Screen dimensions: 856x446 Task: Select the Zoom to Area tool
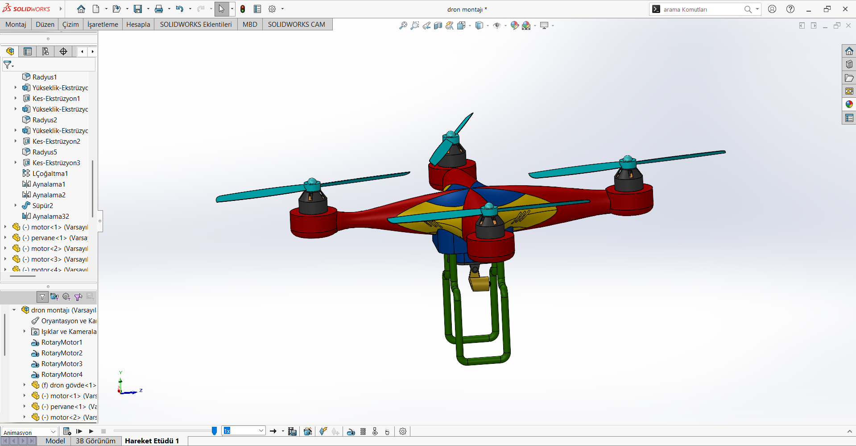pyautogui.click(x=415, y=25)
